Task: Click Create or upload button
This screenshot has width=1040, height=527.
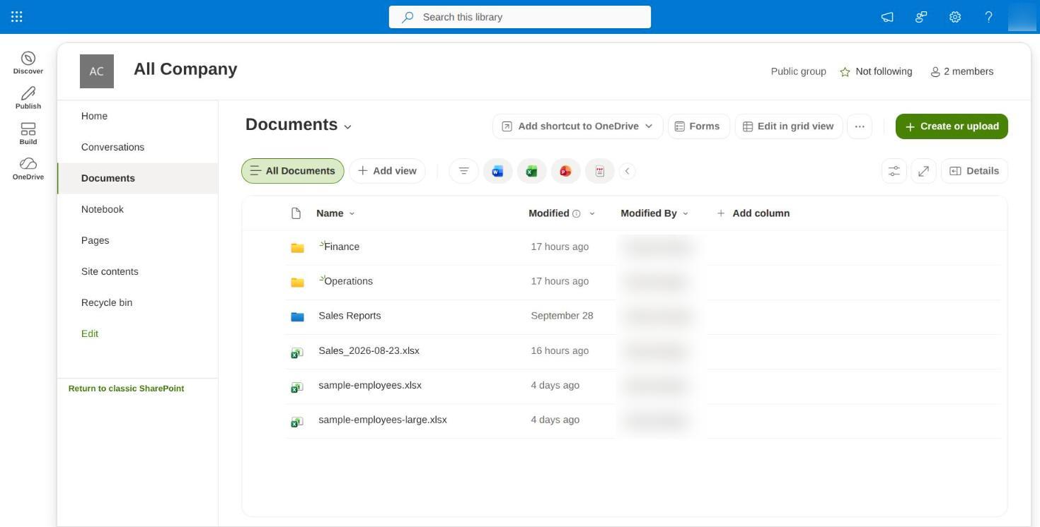Action: coord(952,126)
